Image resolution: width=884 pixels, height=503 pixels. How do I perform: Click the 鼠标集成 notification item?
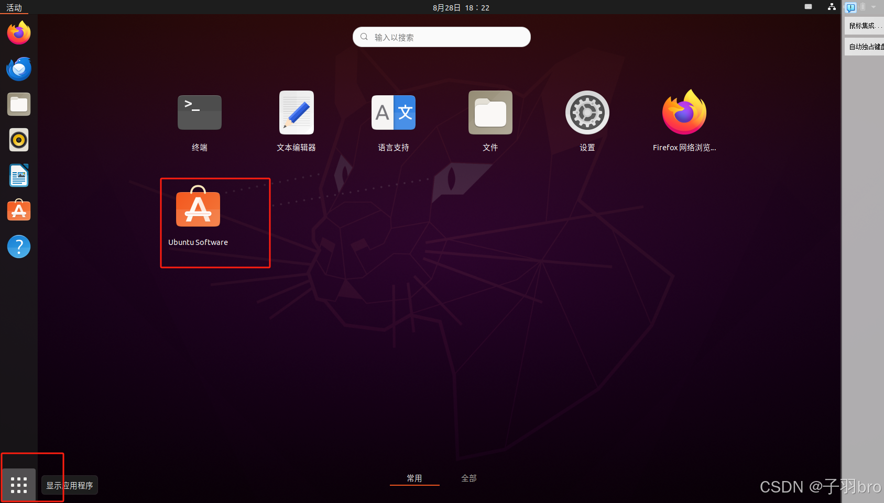point(865,26)
